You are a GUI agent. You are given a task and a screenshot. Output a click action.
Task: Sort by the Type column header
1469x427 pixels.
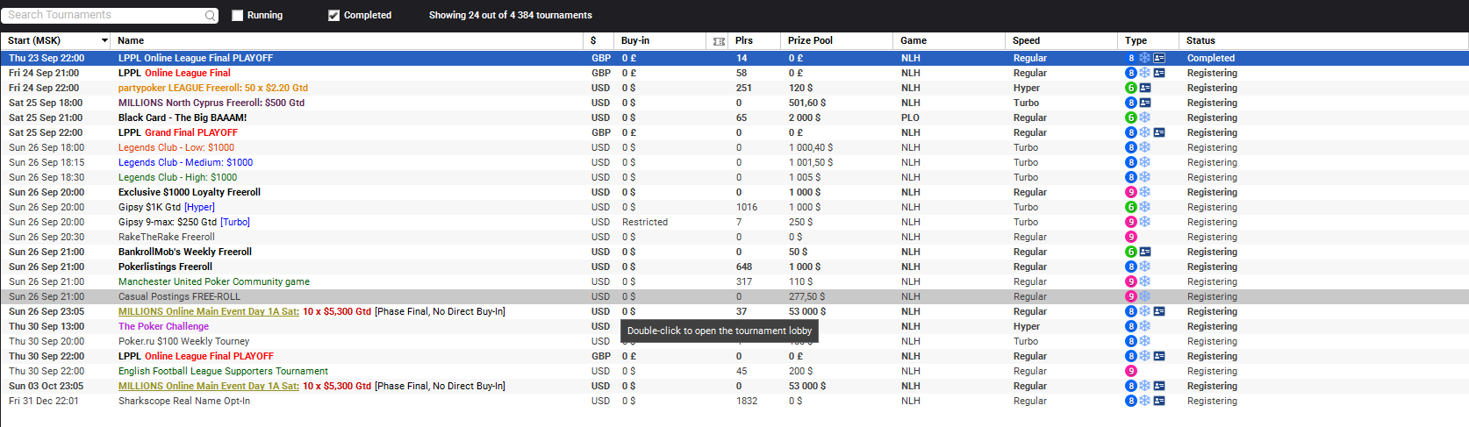click(1149, 40)
